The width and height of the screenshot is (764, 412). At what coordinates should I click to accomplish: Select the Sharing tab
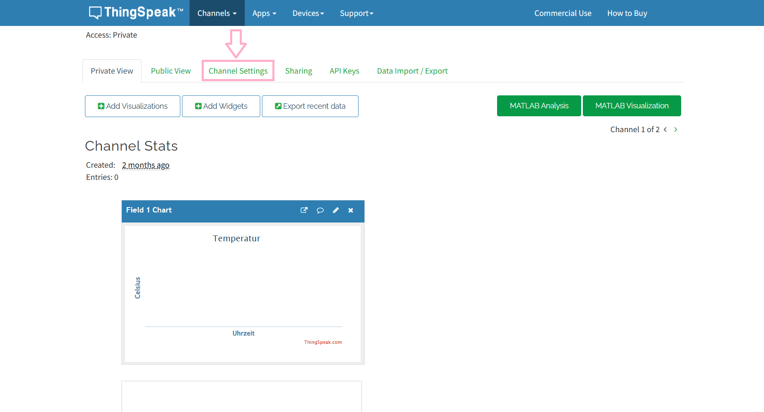(299, 71)
